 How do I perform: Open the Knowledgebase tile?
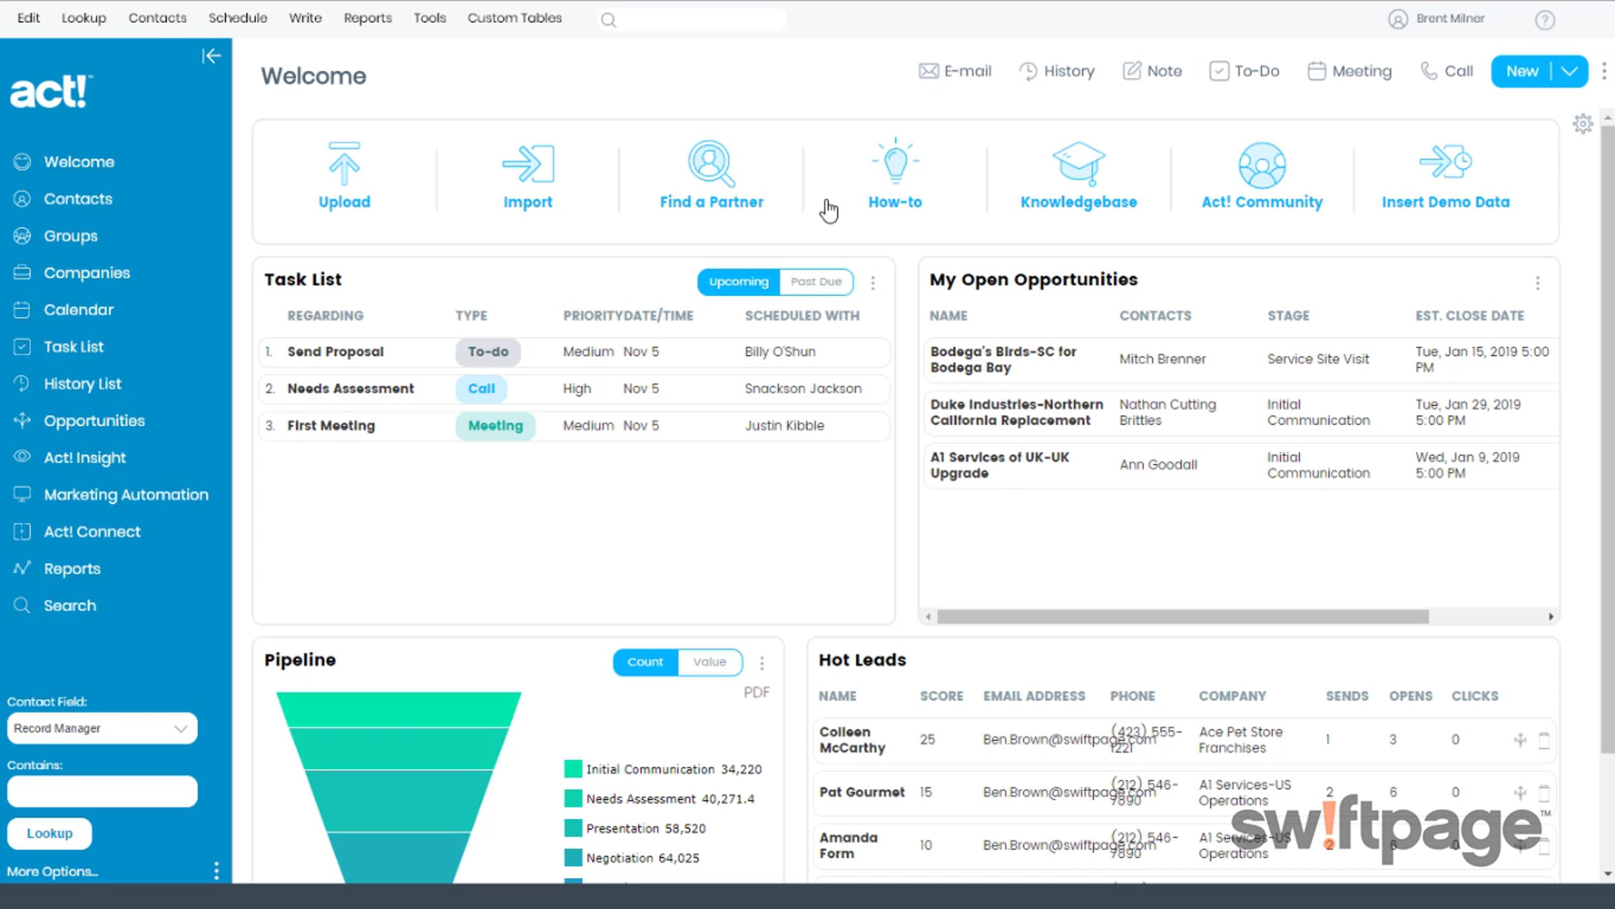[1079, 175]
